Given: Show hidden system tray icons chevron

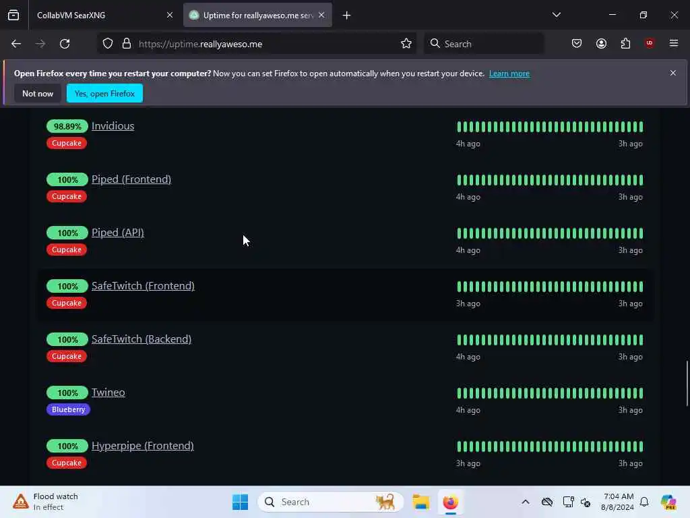Looking at the screenshot, I should pyautogui.click(x=526, y=502).
